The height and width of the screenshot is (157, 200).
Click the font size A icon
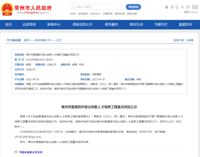(182, 7)
